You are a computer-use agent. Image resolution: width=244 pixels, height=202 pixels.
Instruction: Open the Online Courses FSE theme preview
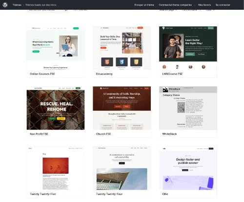(x=56, y=48)
